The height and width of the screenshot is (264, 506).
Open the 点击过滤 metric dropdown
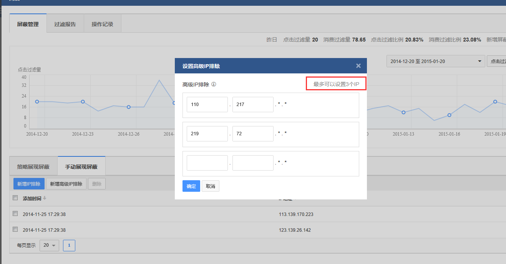tap(496, 61)
